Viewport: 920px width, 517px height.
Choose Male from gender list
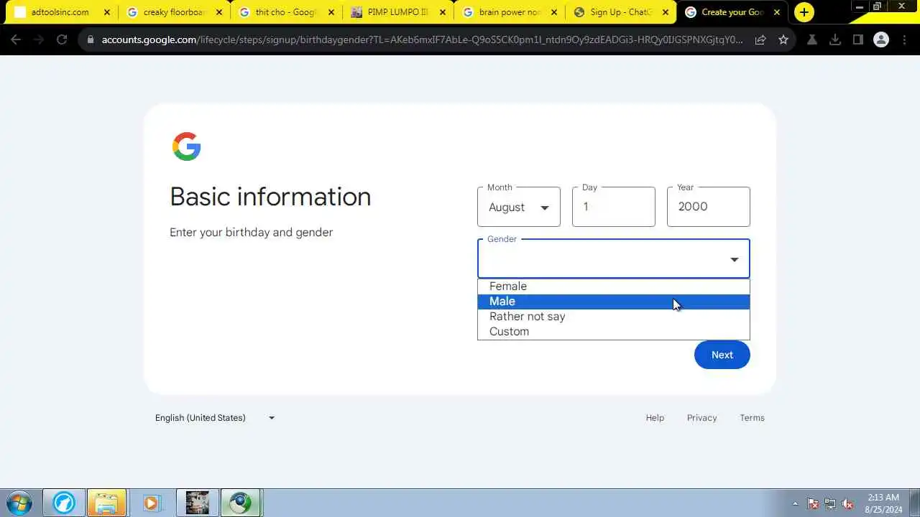click(x=614, y=302)
